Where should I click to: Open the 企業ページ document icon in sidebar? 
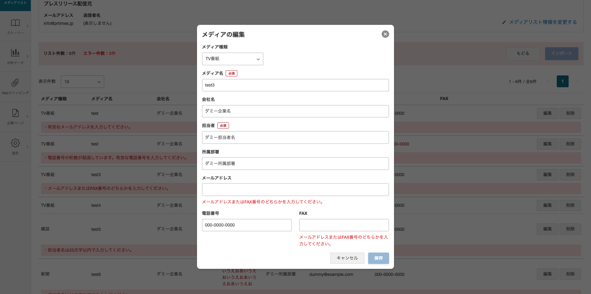coord(15,113)
